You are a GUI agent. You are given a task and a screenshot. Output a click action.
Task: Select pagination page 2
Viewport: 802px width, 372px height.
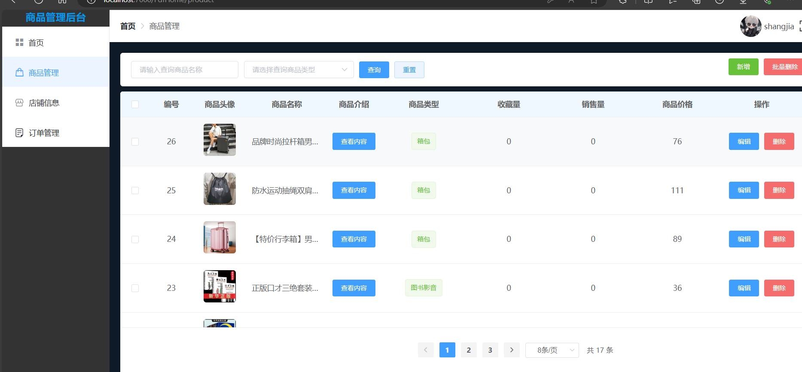click(469, 350)
